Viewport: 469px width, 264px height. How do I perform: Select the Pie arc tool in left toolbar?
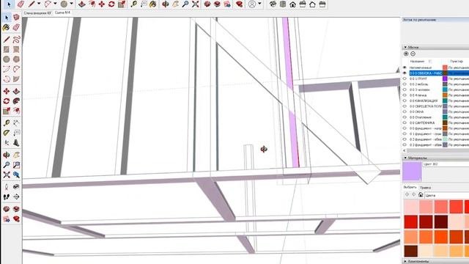tap(16, 79)
